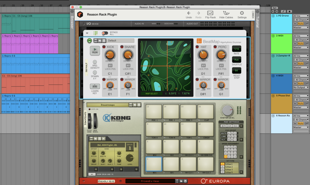Click the Flip Rack icon

[x=210, y=13]
